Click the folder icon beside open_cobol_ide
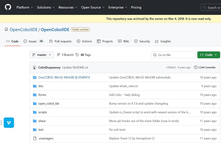221x143 pixels. [x=35, y=103]
